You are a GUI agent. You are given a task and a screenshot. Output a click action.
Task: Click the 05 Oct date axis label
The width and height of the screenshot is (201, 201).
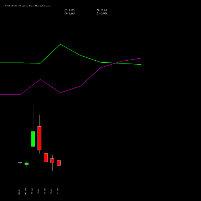coord(19,192)
